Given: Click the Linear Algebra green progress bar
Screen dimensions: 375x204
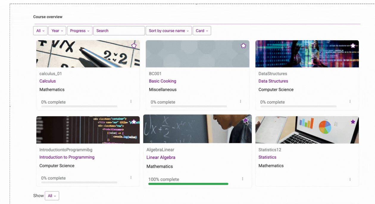Looking at the screenshot, I should click(188, 184).
